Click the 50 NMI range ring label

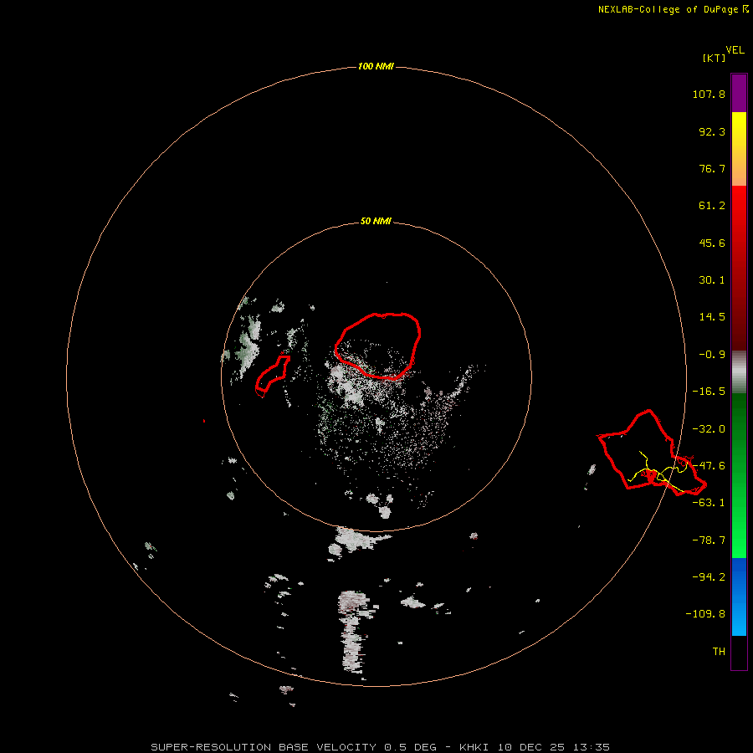376,222
